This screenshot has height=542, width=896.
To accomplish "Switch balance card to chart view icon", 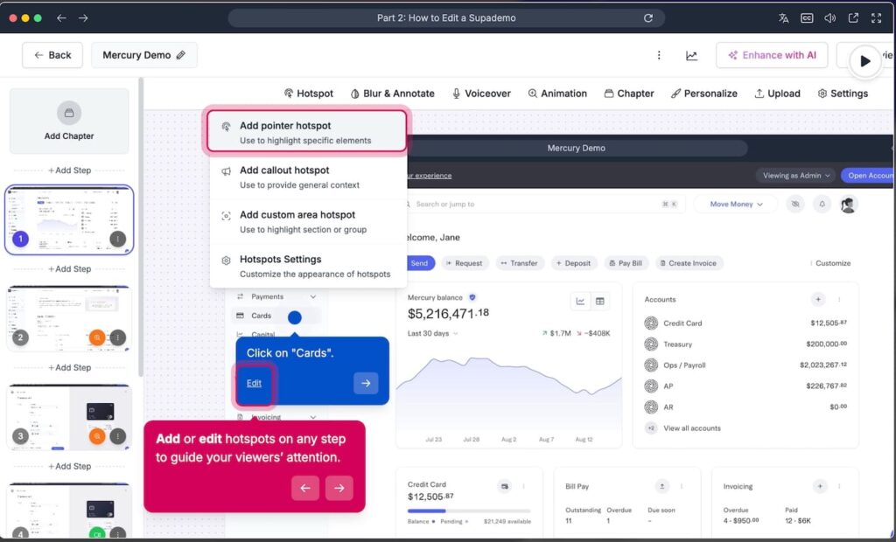I will click(x=581, y=302).
